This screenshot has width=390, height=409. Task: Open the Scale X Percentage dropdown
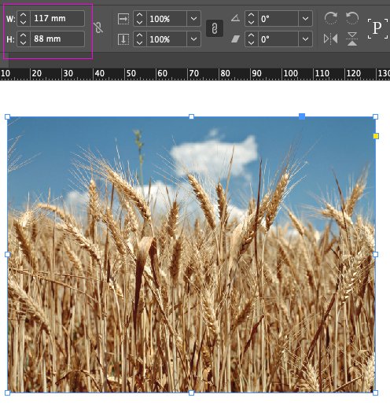tap(193, 19)
